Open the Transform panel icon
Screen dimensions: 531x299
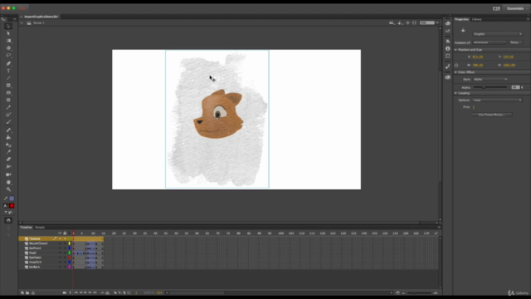pyautogui.click(x=448, y=56)
